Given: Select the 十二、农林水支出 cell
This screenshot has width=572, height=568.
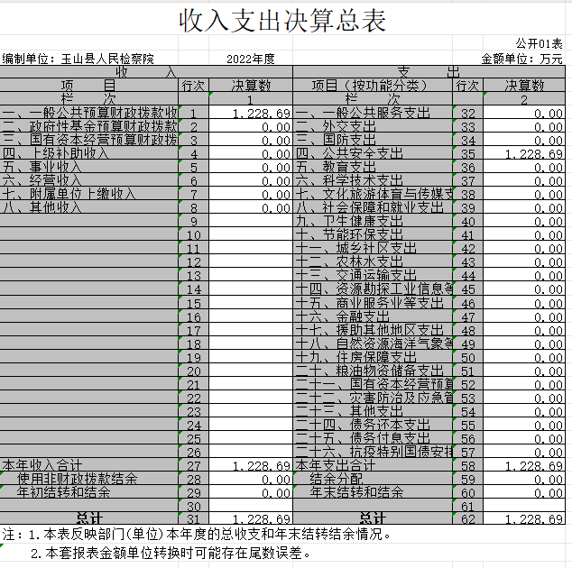Looking at the screenshot, I should (373, 261).
